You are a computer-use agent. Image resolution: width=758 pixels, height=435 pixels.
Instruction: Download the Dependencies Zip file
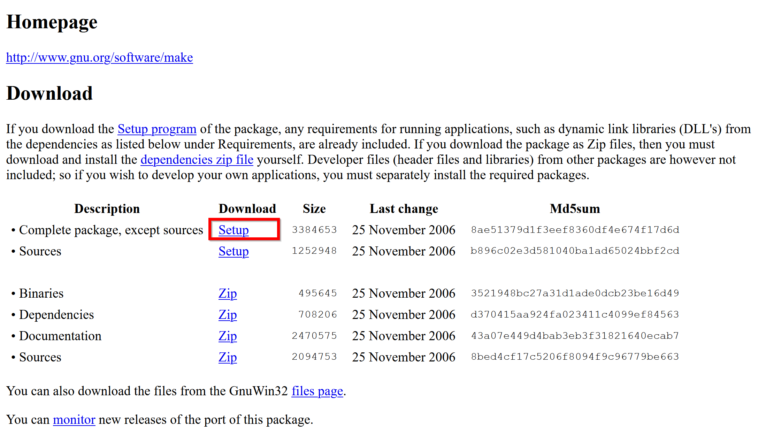click(x=228, y=315)
